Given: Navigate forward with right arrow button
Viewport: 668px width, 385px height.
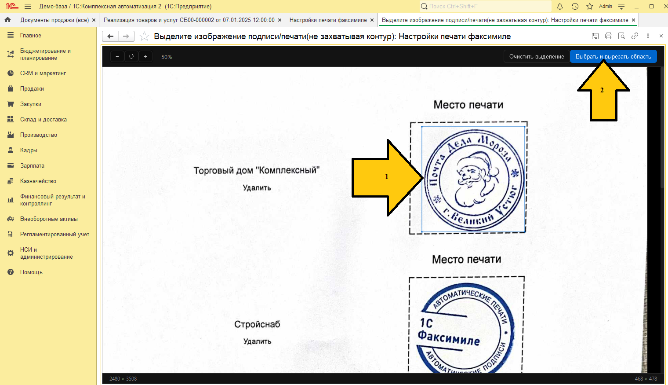Looking at the screenshot, I should [126, 37].
